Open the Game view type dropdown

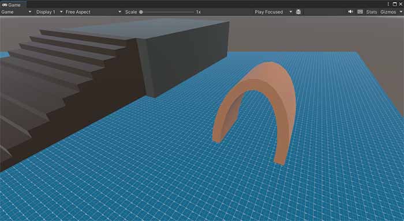point(16,12)
